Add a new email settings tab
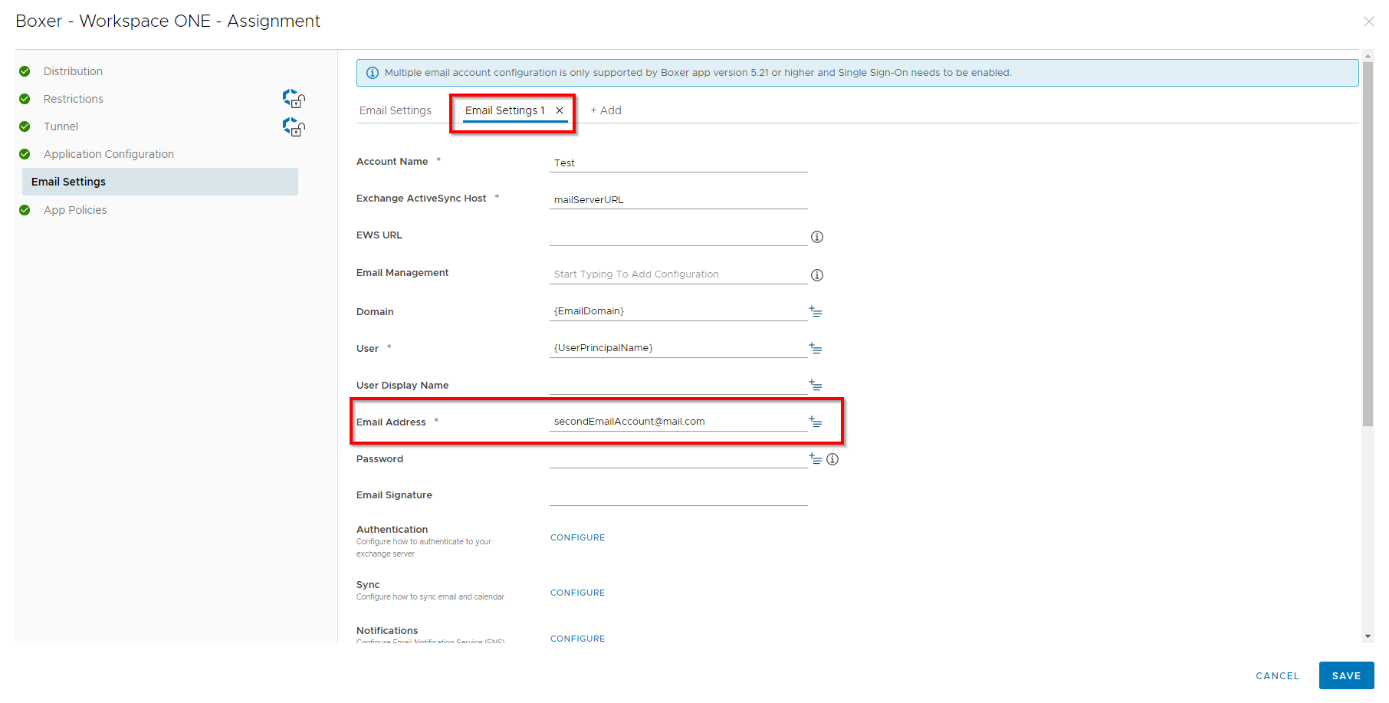The image size is (1389, 703). click(606, 110)
